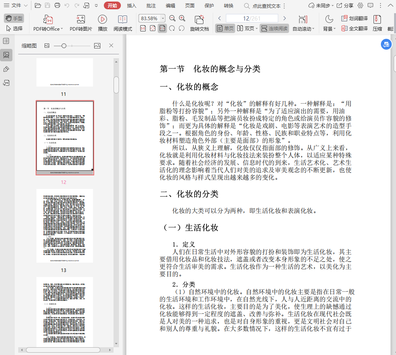Toggle 单页 single page view
396x355 pixels.
(225, 28)
